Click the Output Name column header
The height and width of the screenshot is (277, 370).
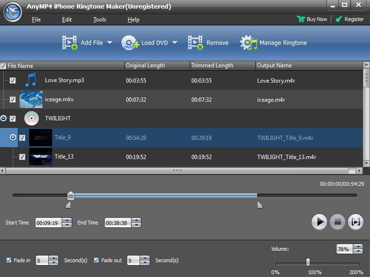pos(309,65)
